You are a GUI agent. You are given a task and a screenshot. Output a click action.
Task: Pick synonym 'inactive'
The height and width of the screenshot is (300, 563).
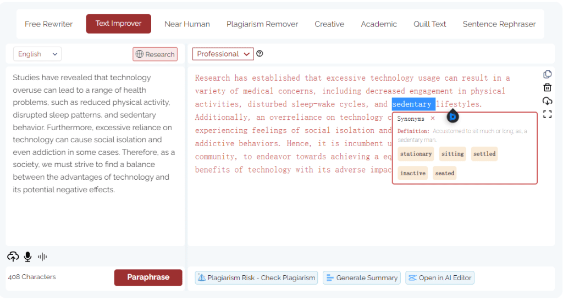pyautogui.click(x=413, y=173)
